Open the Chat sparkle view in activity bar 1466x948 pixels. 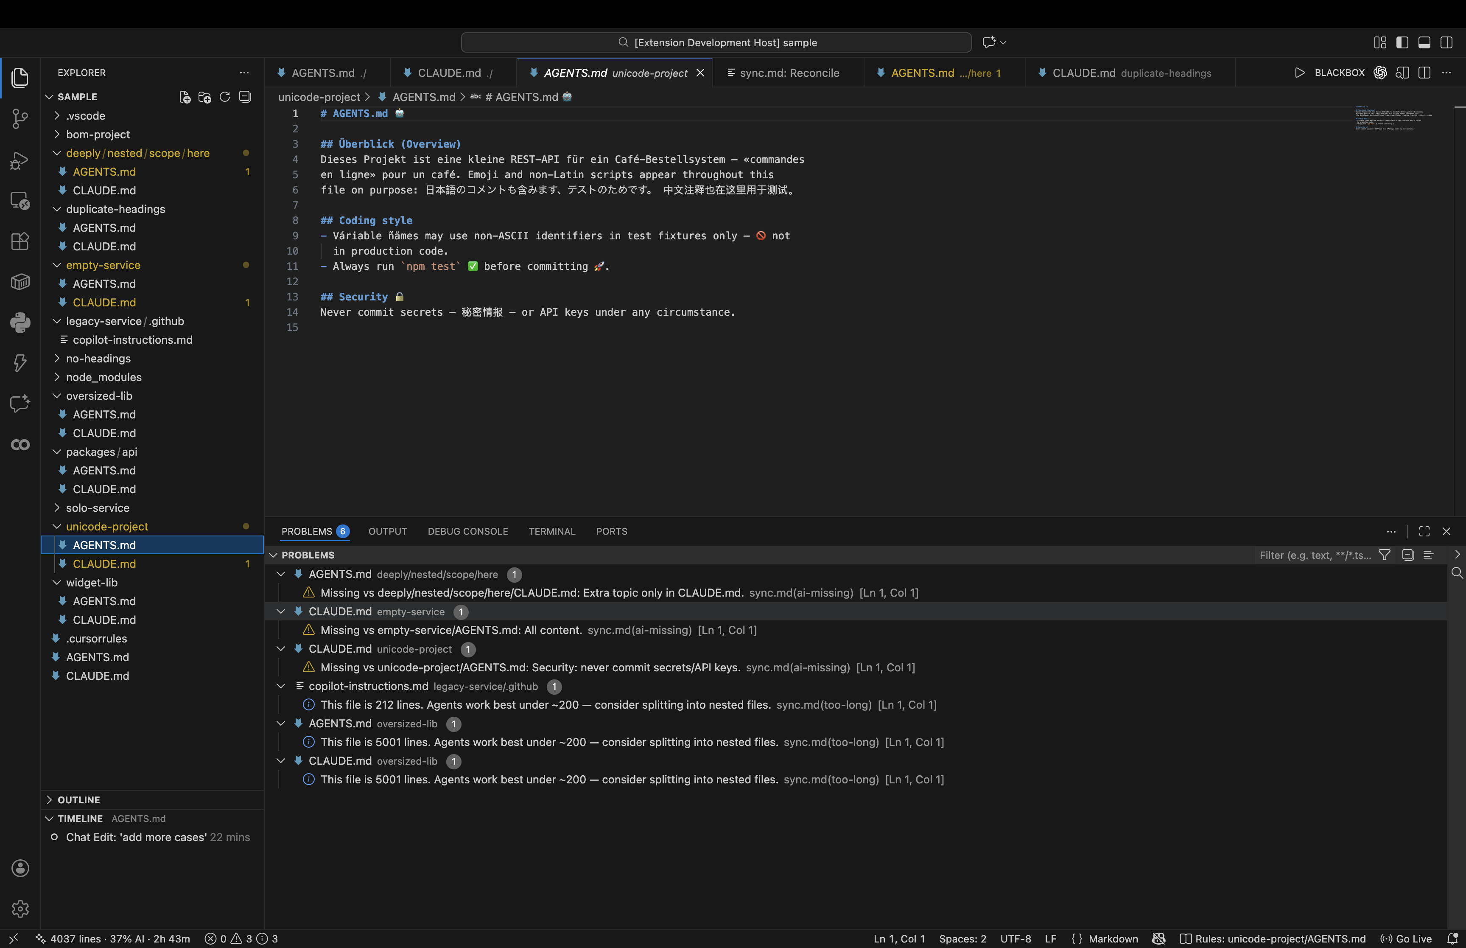20,404
